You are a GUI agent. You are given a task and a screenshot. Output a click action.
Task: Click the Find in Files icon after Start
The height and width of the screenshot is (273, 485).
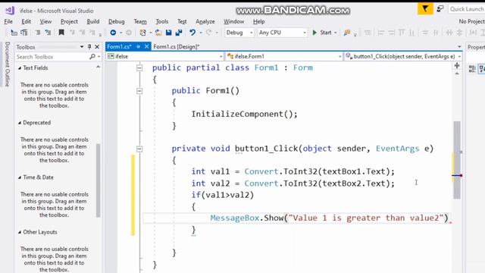pos(347,33)
